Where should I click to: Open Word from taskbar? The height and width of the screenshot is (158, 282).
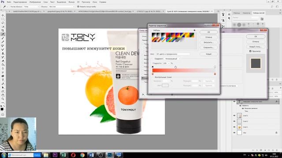pos(91,155)
